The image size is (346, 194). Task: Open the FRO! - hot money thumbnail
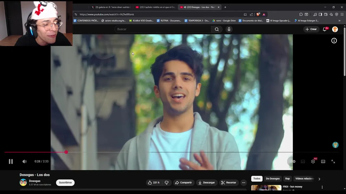click(x=266, y=188)
